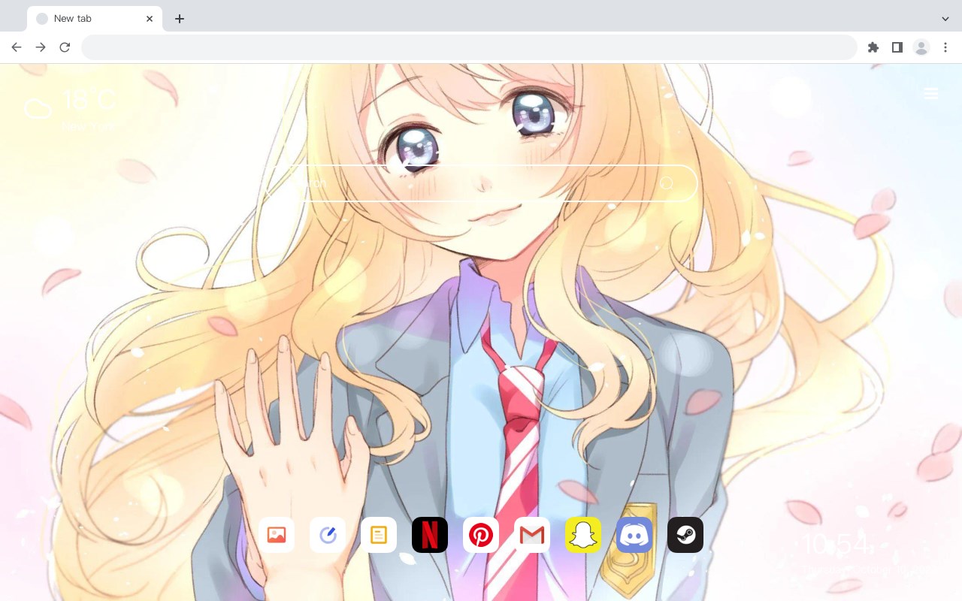Open the yellow notes shortcut icon
962x601 pixels.
tap(379, 535)
